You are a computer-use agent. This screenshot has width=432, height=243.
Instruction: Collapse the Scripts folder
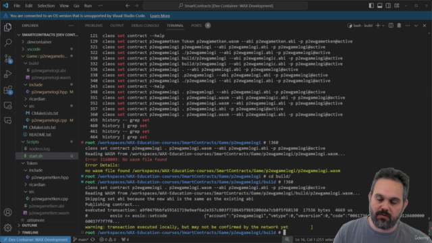click(x=47, y=142)
